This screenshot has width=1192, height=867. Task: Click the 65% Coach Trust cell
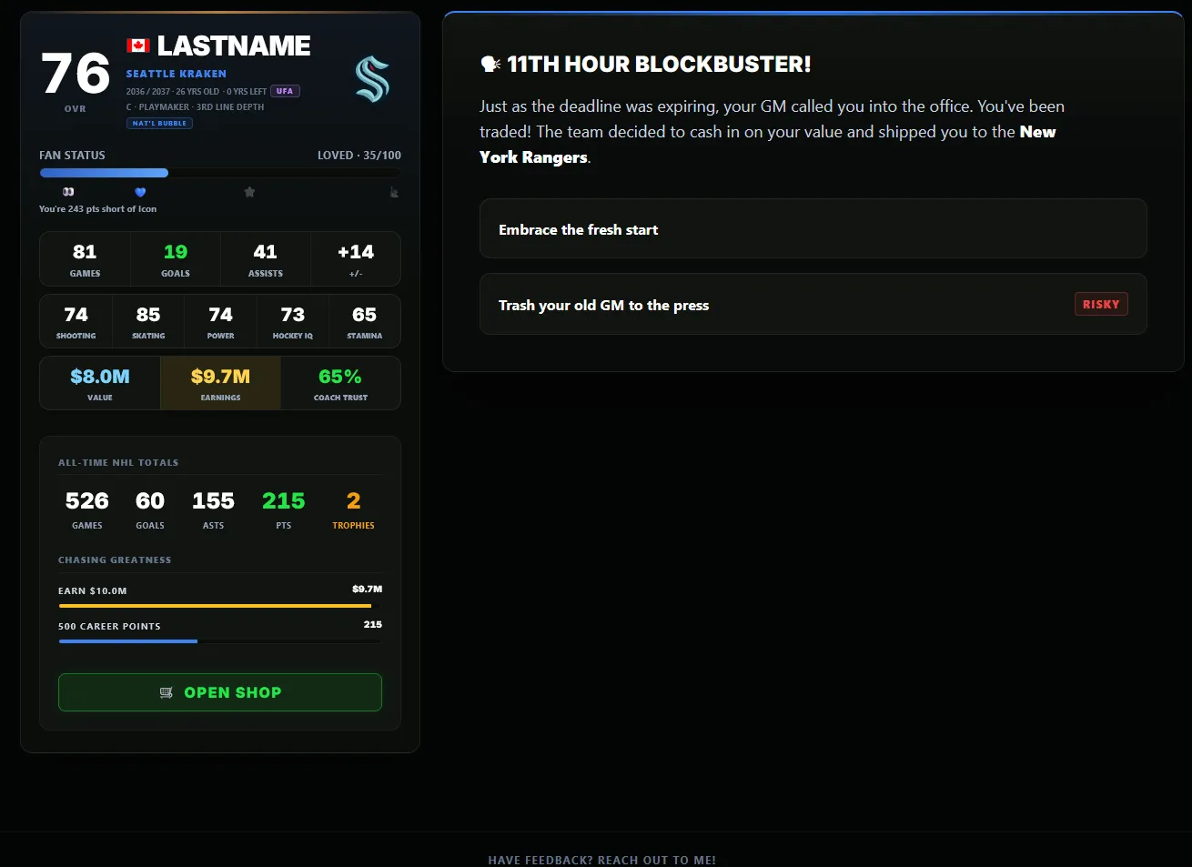point(340,383)
